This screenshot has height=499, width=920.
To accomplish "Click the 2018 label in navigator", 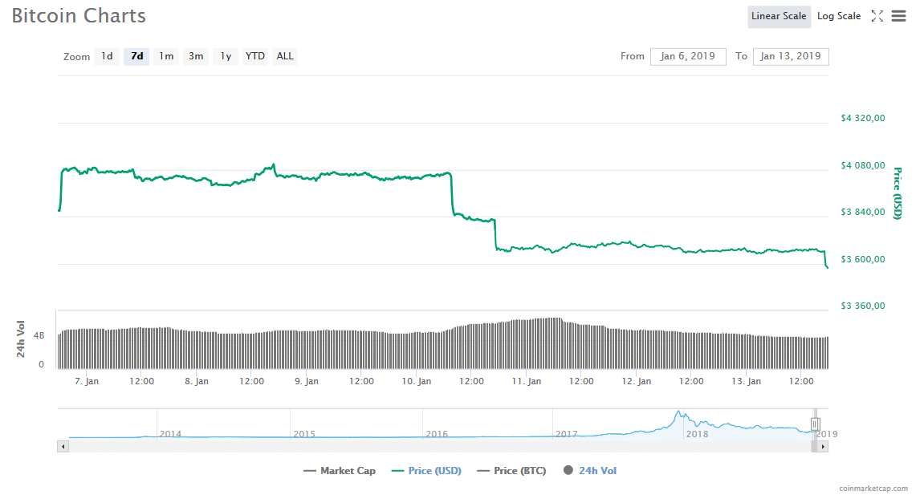I will (x=697, y=434).
